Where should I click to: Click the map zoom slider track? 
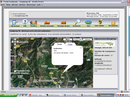(x=15, y=59)
